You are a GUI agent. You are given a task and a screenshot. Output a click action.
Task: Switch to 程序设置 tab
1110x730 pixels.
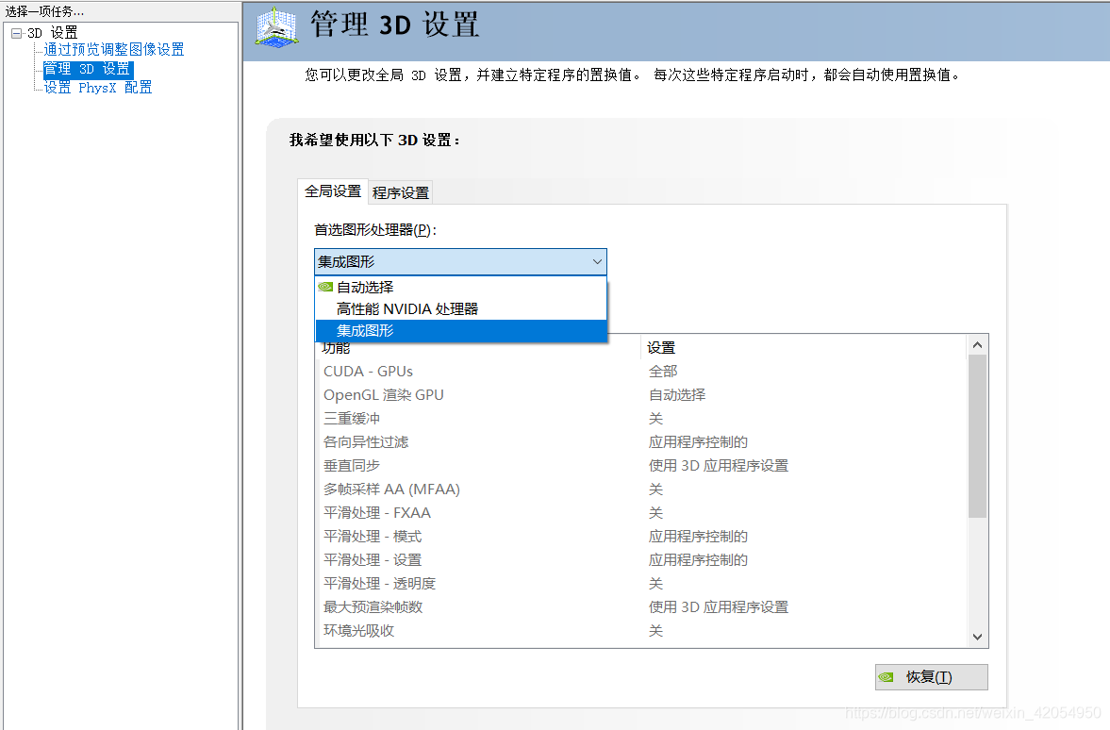[x=401, y=192]
